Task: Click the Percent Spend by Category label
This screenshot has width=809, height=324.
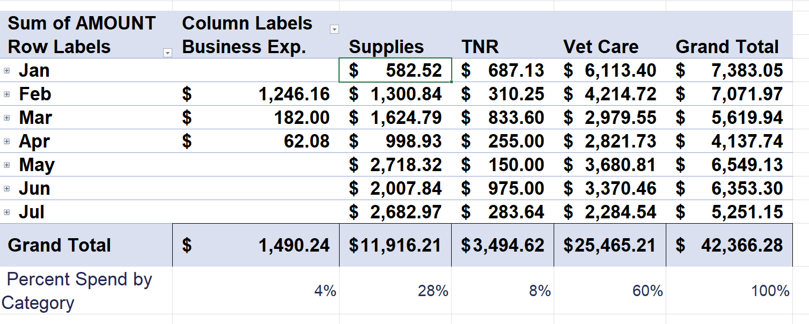Action: coord(78,291)
